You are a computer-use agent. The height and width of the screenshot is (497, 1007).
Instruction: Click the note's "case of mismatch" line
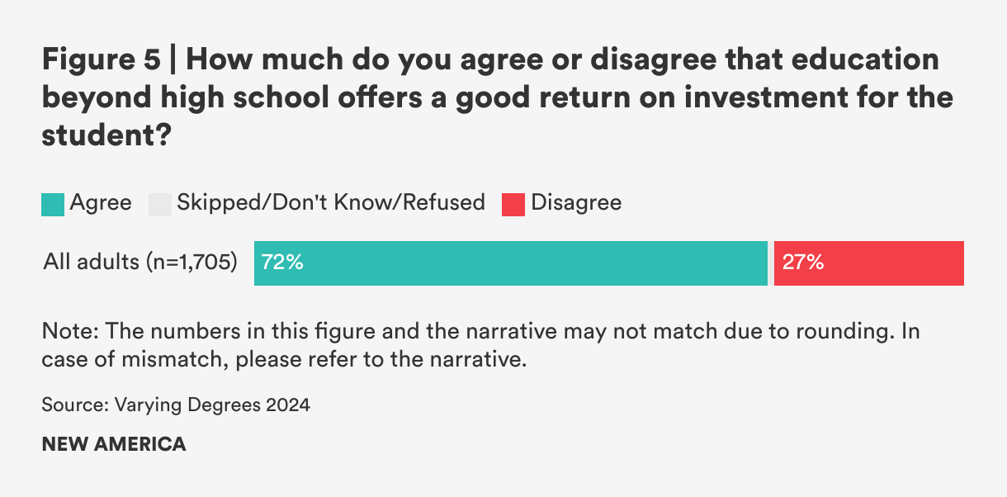[x=284, y=360]
